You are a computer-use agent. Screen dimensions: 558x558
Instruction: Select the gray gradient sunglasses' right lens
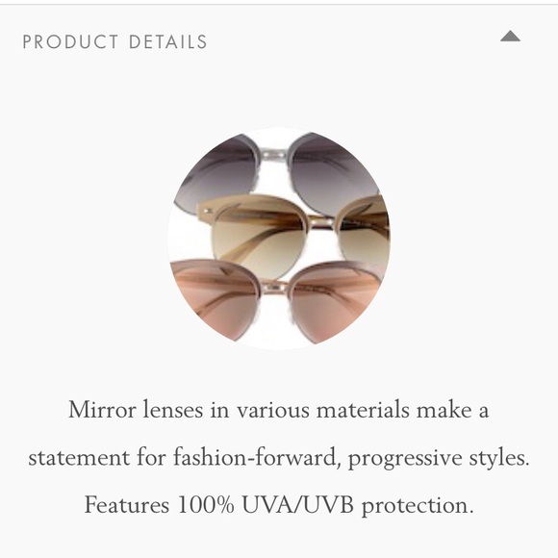333,174
